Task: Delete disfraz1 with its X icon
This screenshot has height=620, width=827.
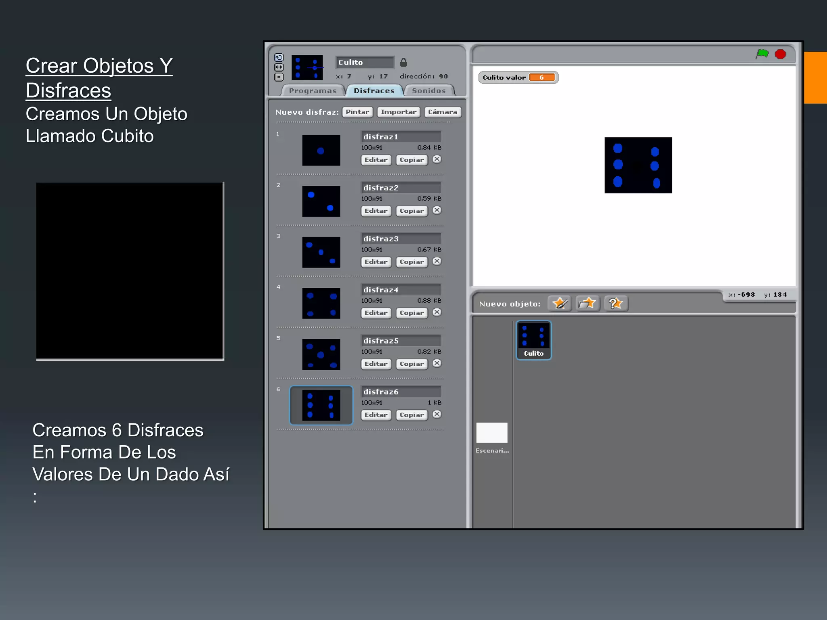Action: click(437, 159)
